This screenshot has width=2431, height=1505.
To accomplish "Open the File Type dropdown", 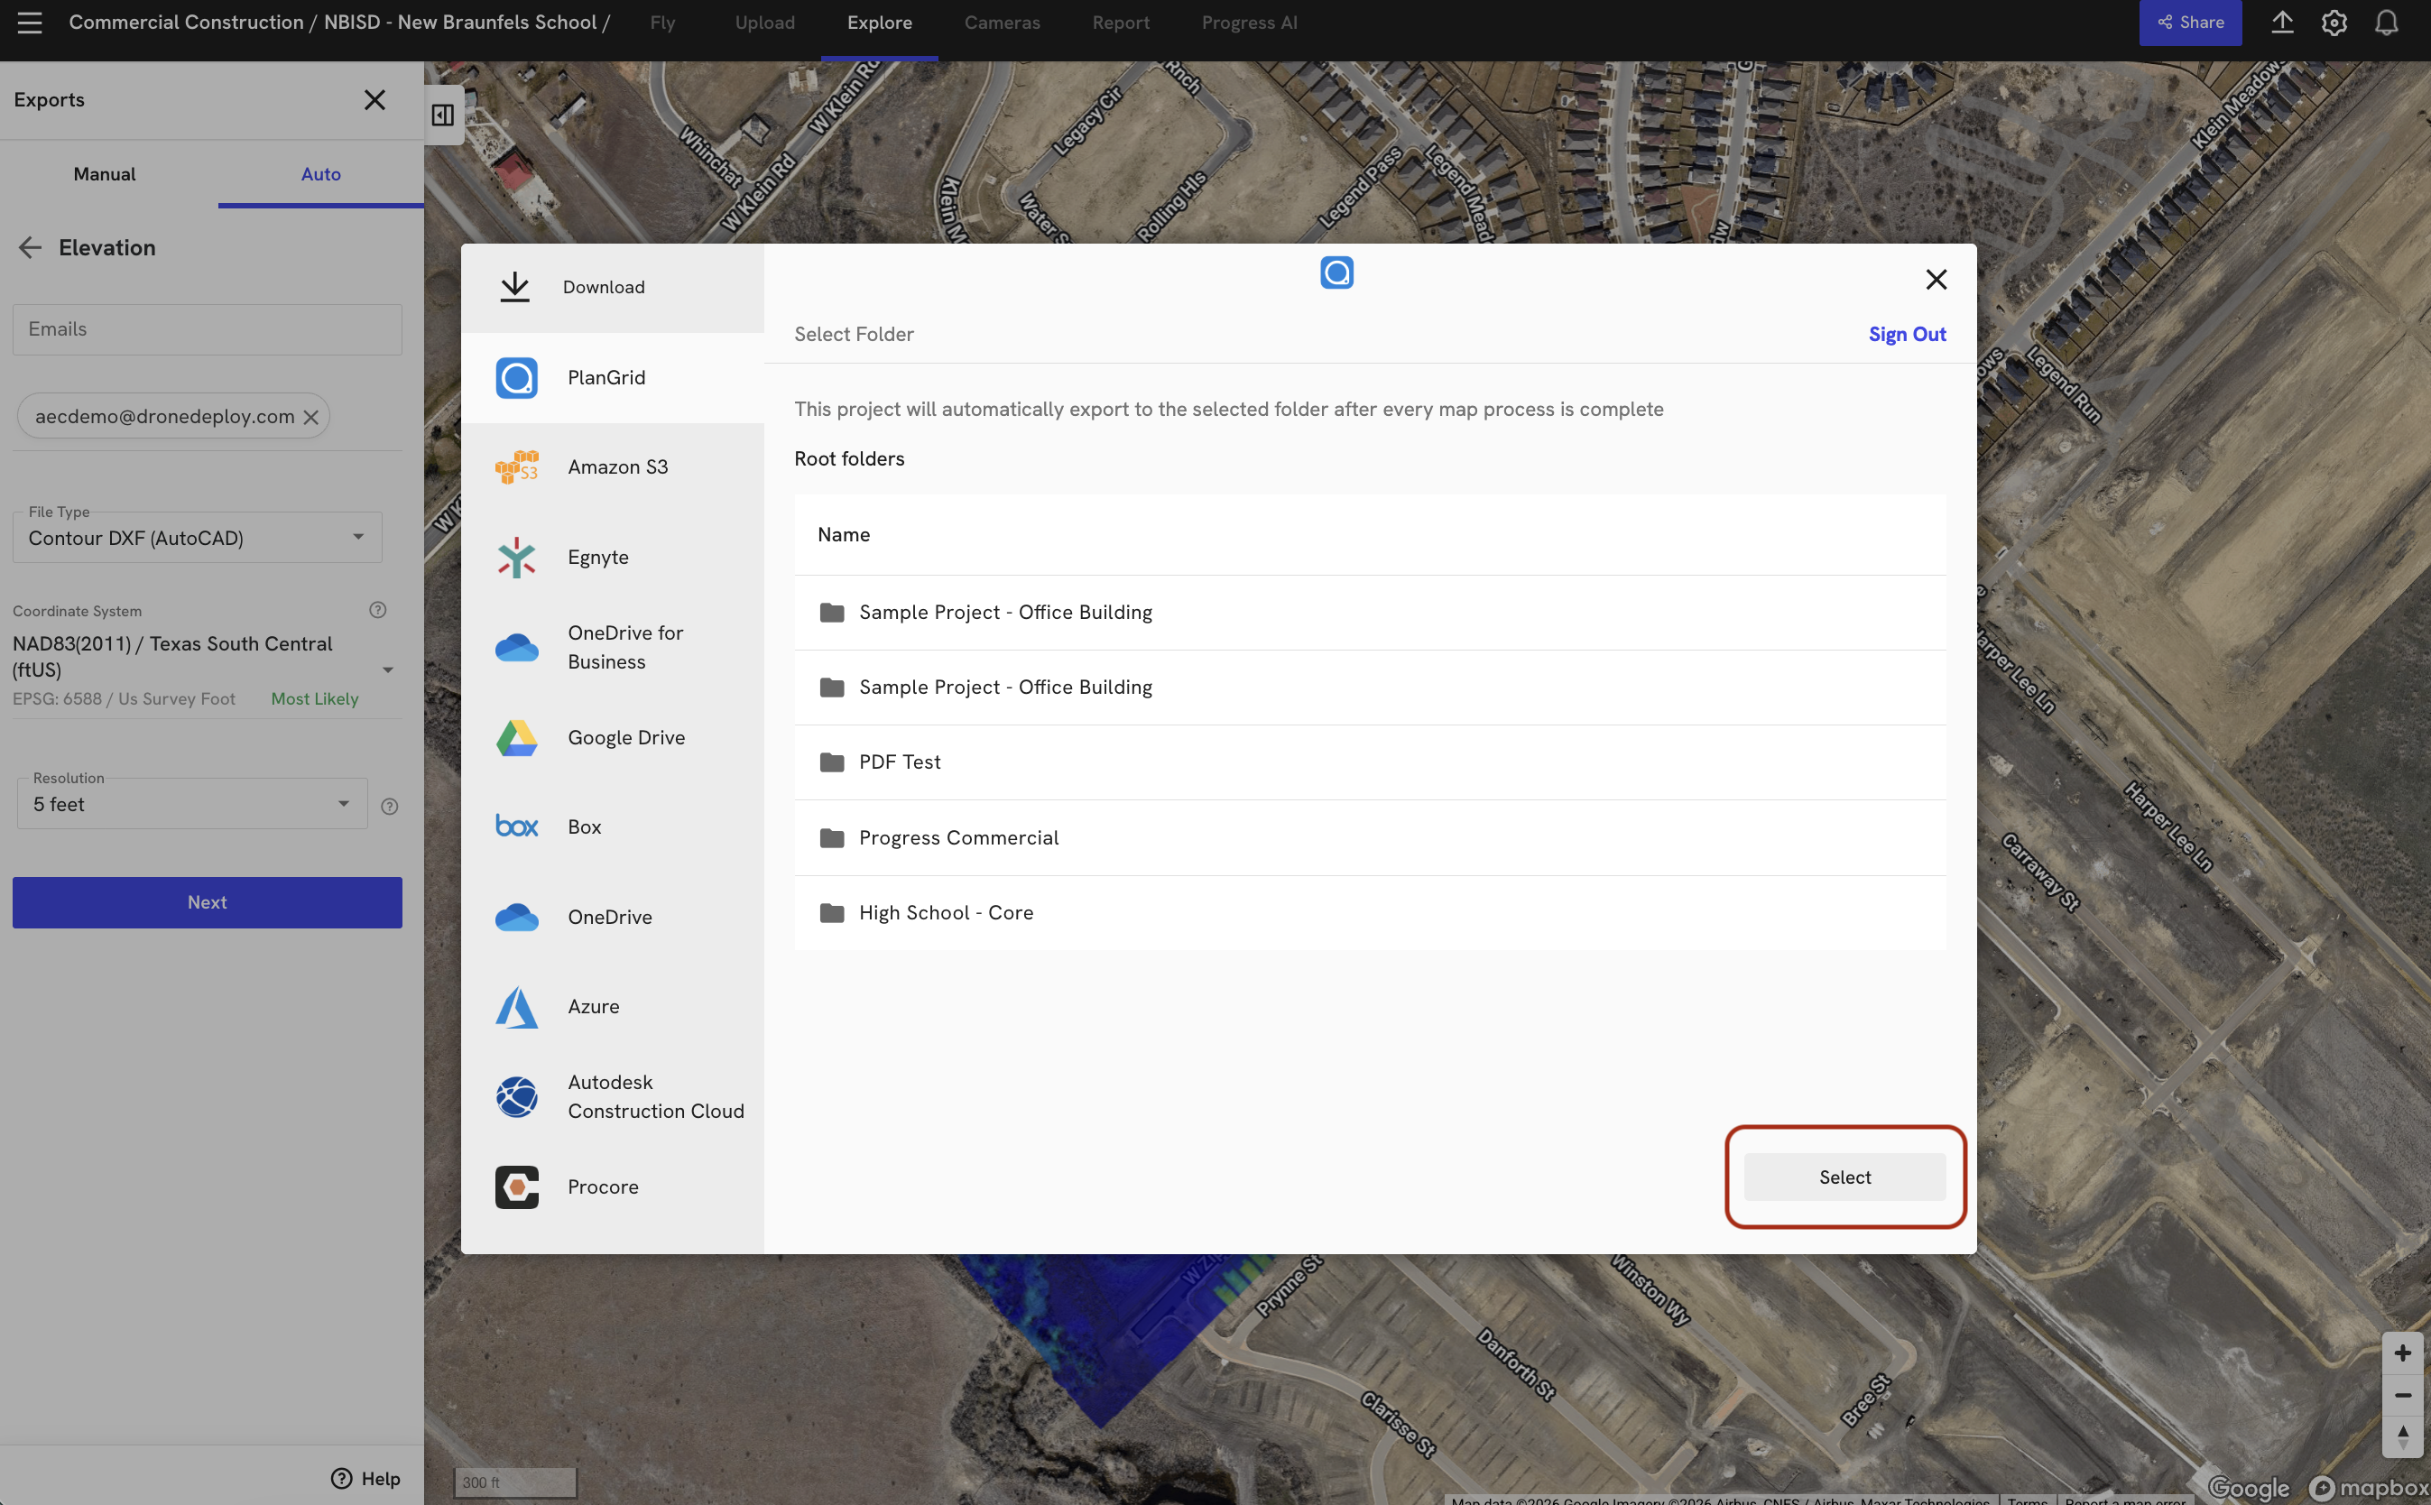I will click(x=197, y=538).
